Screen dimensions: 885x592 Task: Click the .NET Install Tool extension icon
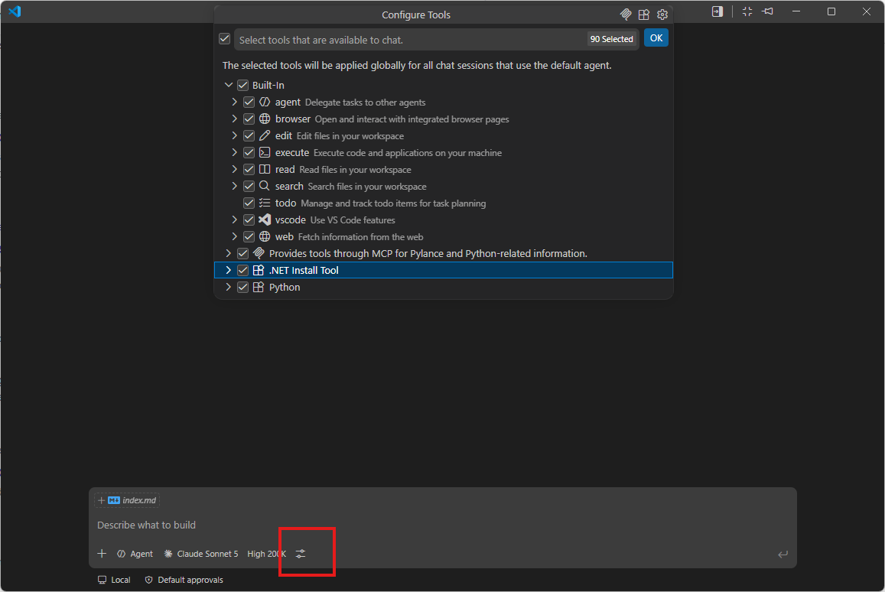click(259, 270)
